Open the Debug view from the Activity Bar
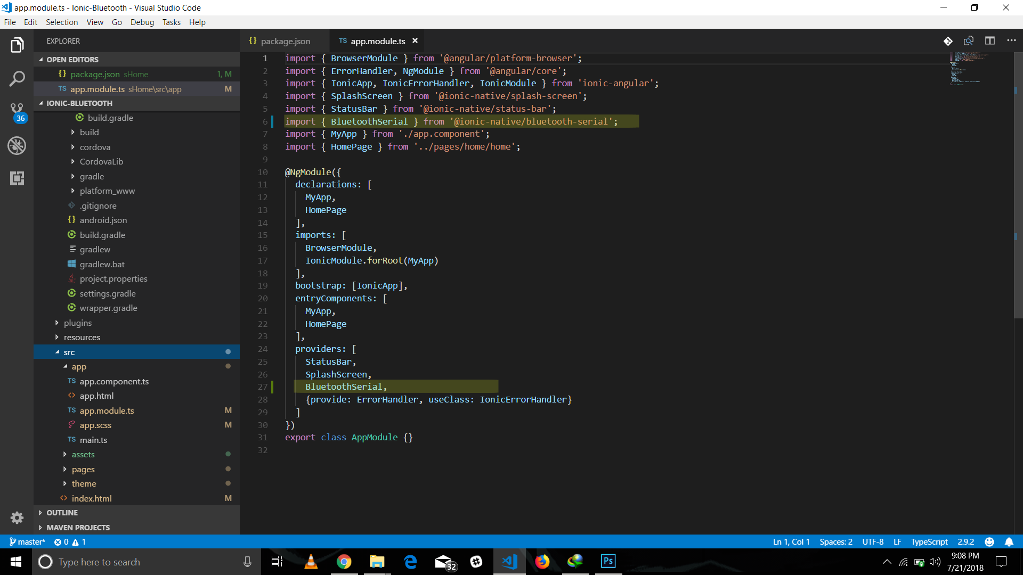The height and width of the screenshot is (575, 1023). tap(17, 145)
